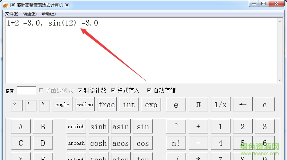This screenshot has width=287, height=160.
Task: Click the digit 5 button
Action: click(243, 143)
